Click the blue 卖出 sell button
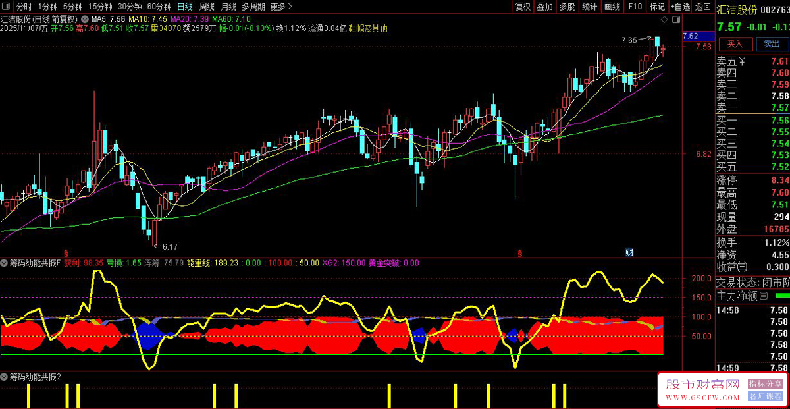The height and width of the screenshot is (409, 790). 771,44
